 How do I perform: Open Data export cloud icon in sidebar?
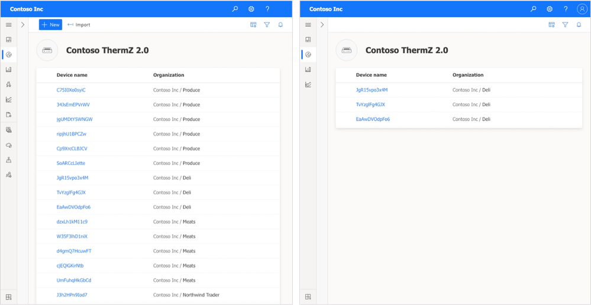click(9, 145)
